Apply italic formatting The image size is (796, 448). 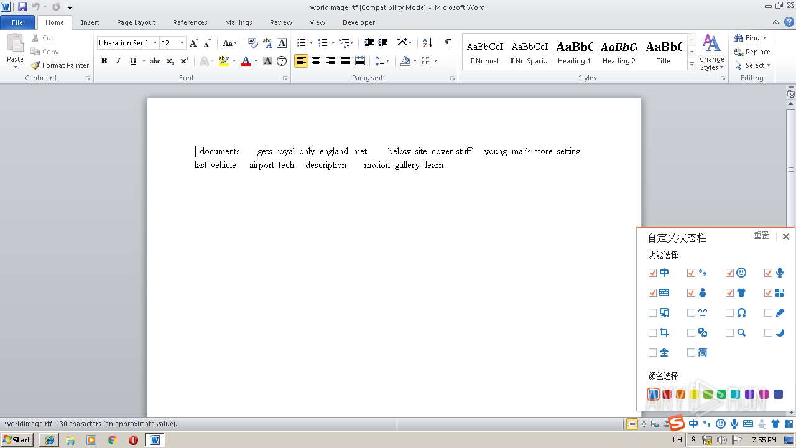coord(118,61)
